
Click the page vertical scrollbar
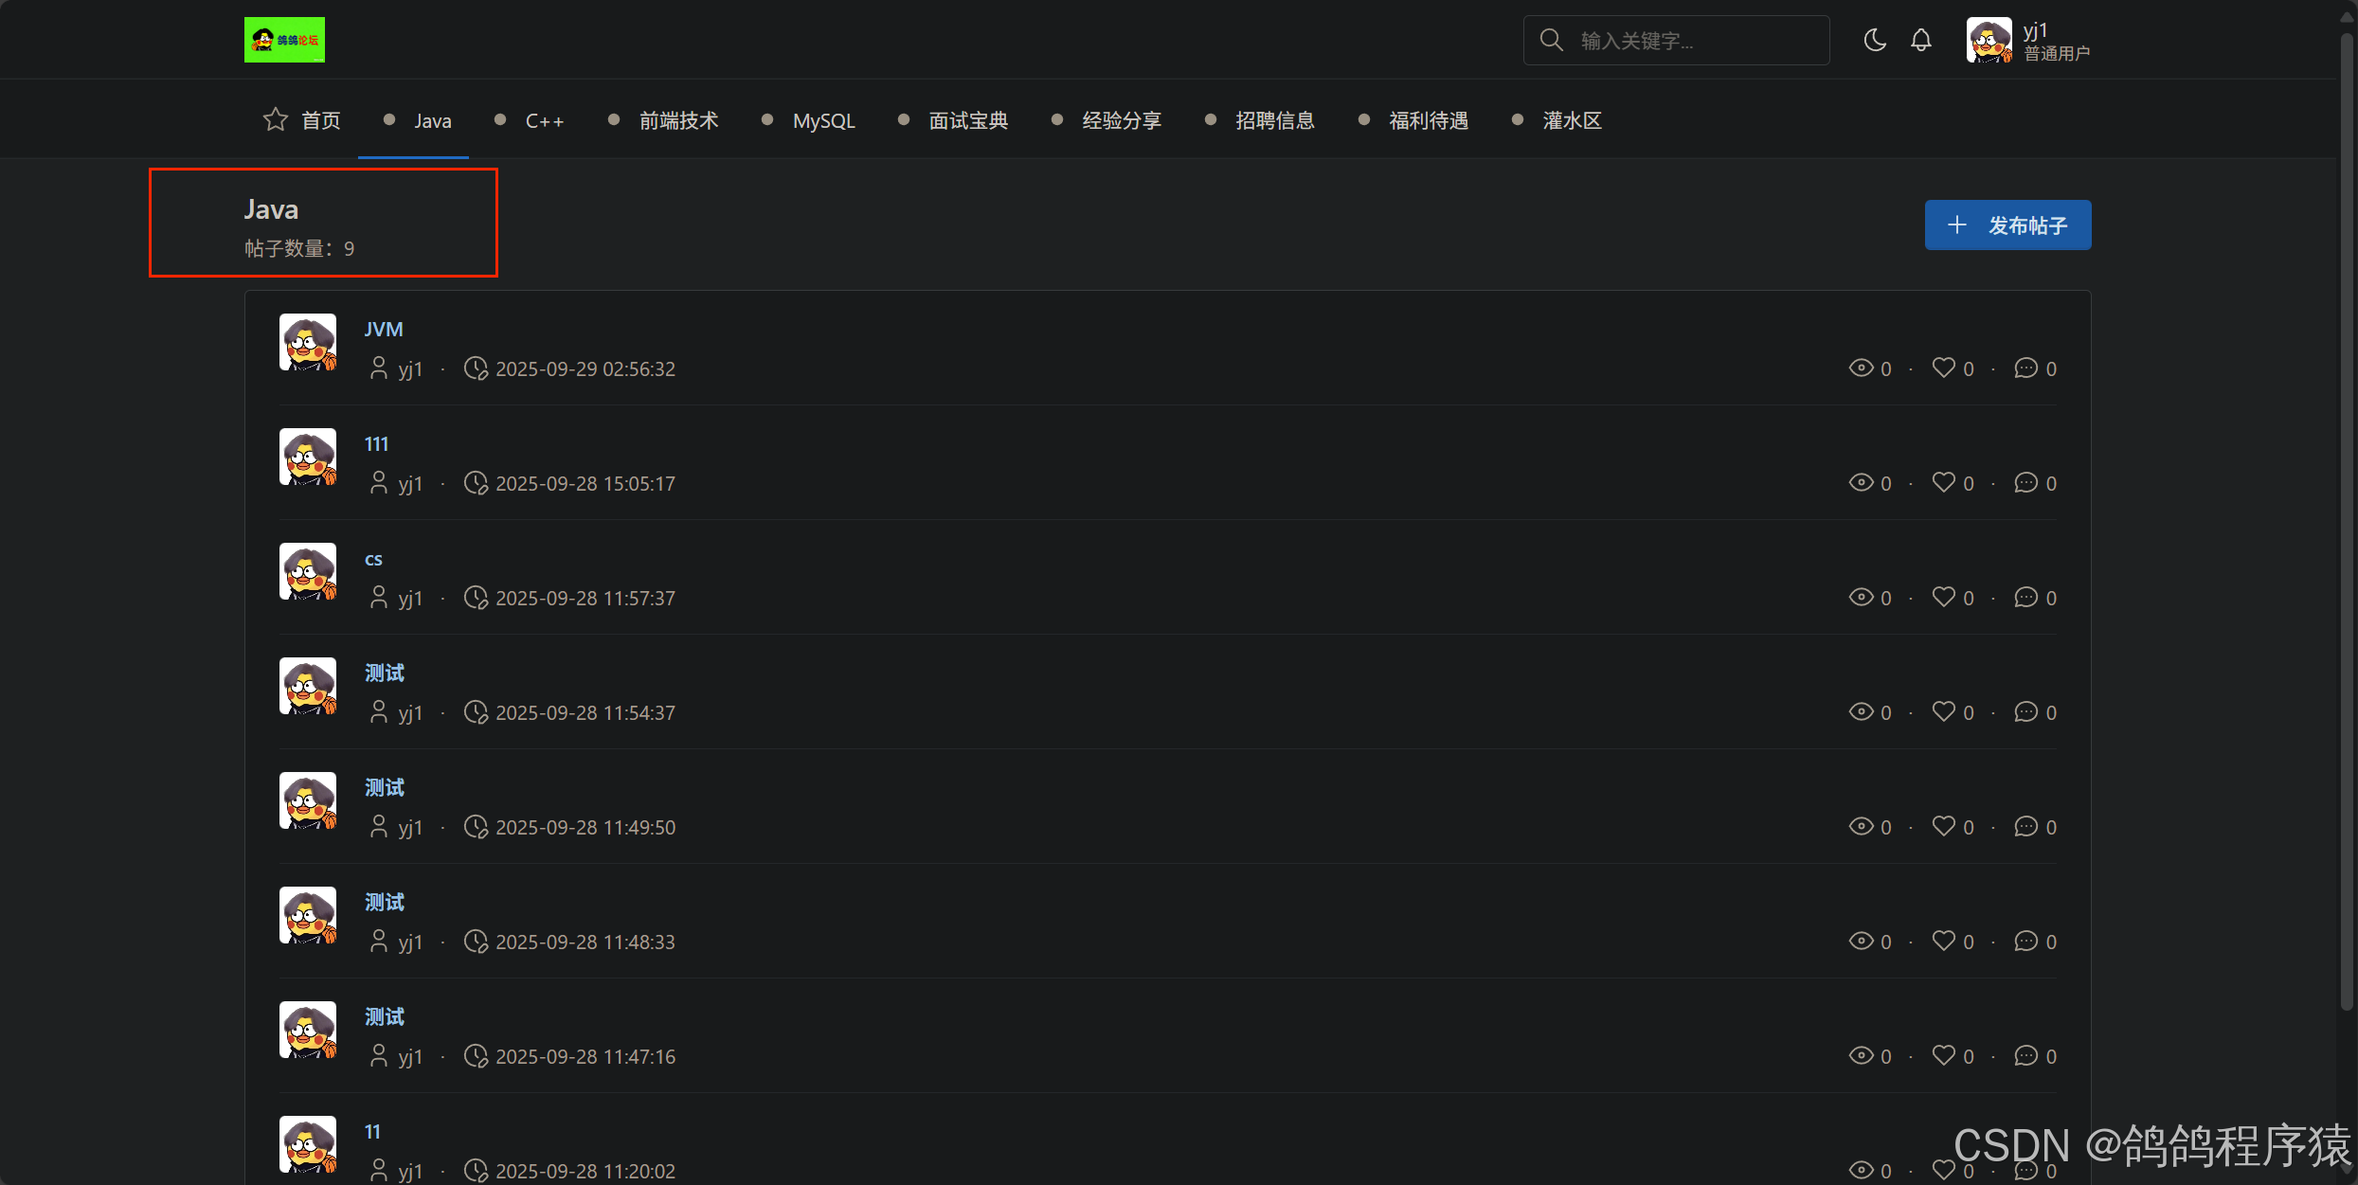pos(2347,521)
